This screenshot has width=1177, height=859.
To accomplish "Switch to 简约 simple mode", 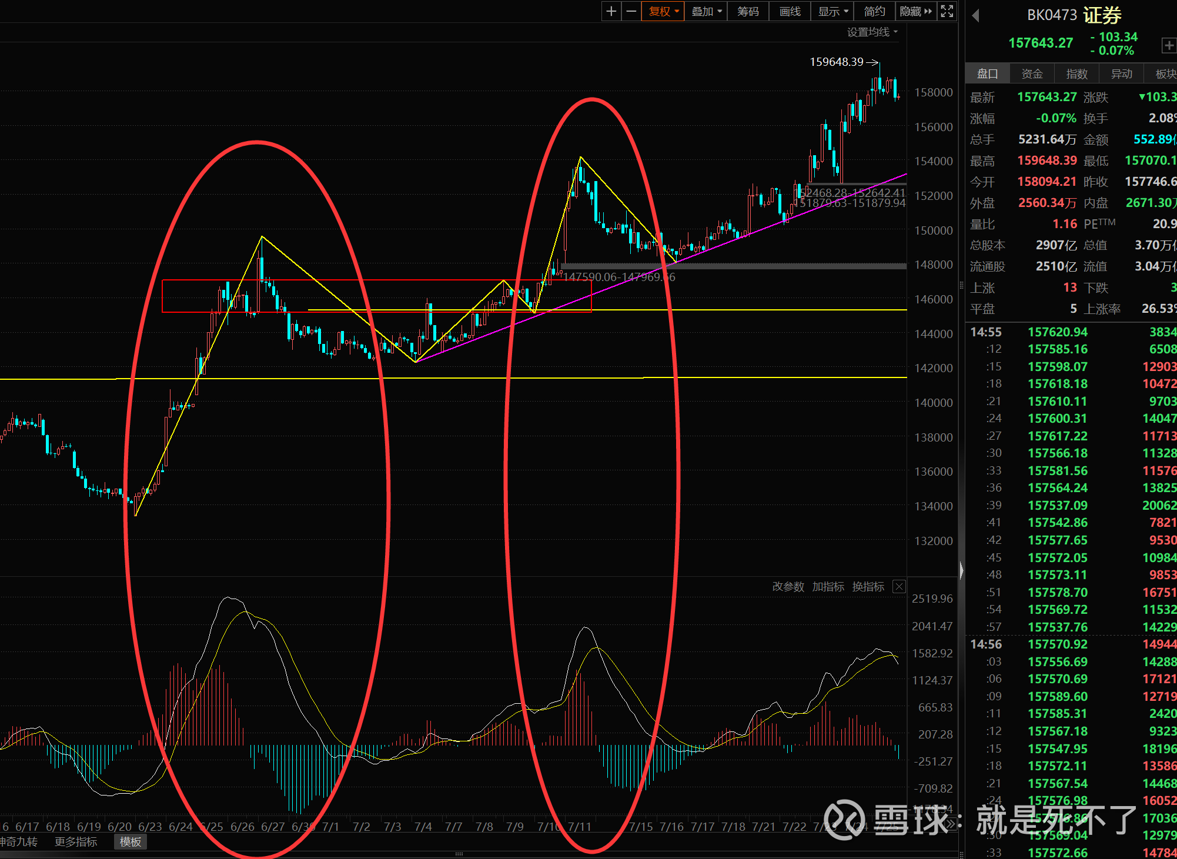I will 874,11.
